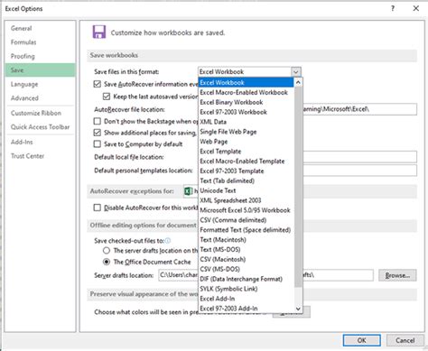Choose Excel Macro-Enabled Template option
Image resolution: width=428 pixels, height=351 pixels.
[x=246, y=162]
